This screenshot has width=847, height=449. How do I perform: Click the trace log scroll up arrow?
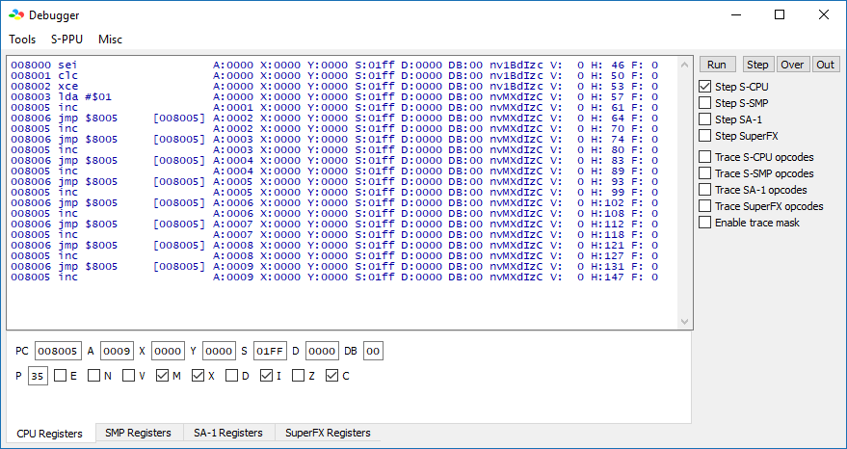(x=685, y=65)
